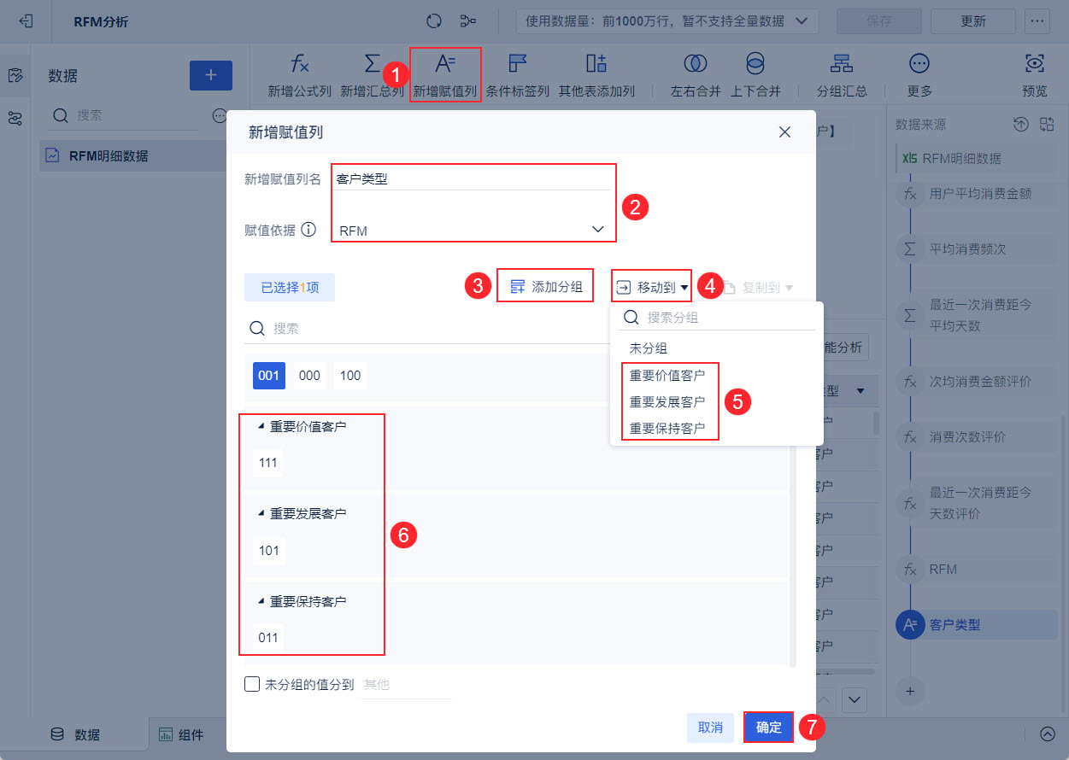Click the 搜索分组 field in popup
The width and height of the screenshot is (1069, 760).
717,317
